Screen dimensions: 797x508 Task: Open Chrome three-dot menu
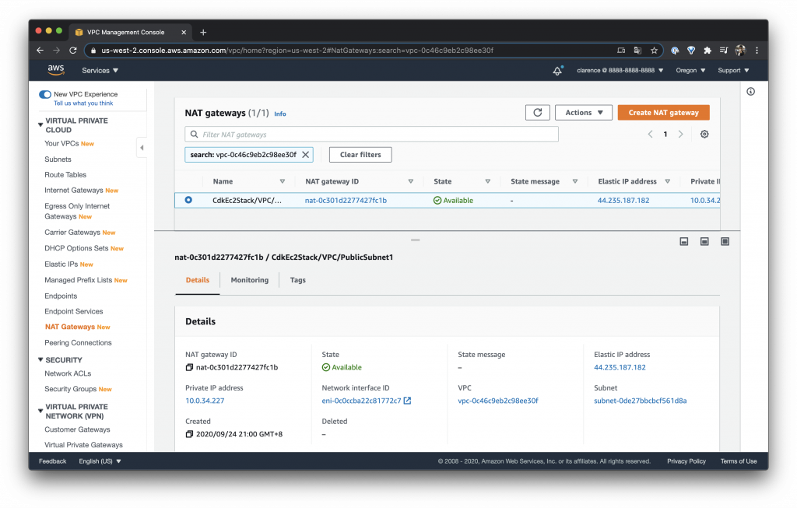click(757, 51)
